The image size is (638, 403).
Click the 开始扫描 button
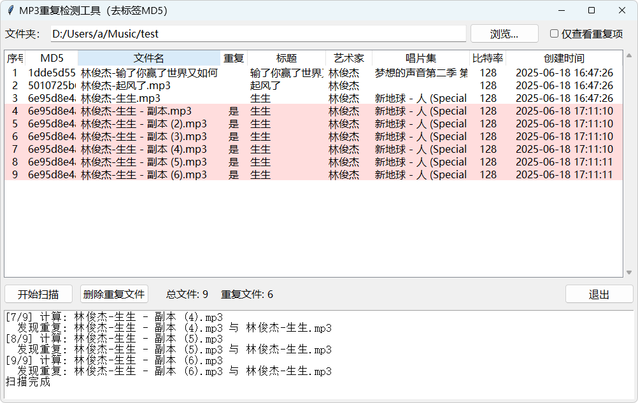tap(38, 294)
